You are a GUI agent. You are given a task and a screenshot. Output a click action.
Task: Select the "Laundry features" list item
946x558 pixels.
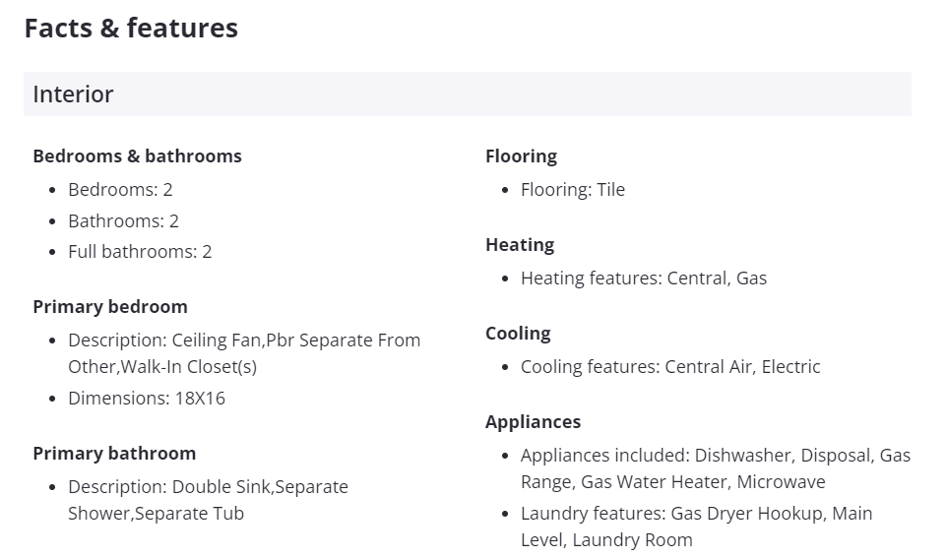tap(696, 527)
